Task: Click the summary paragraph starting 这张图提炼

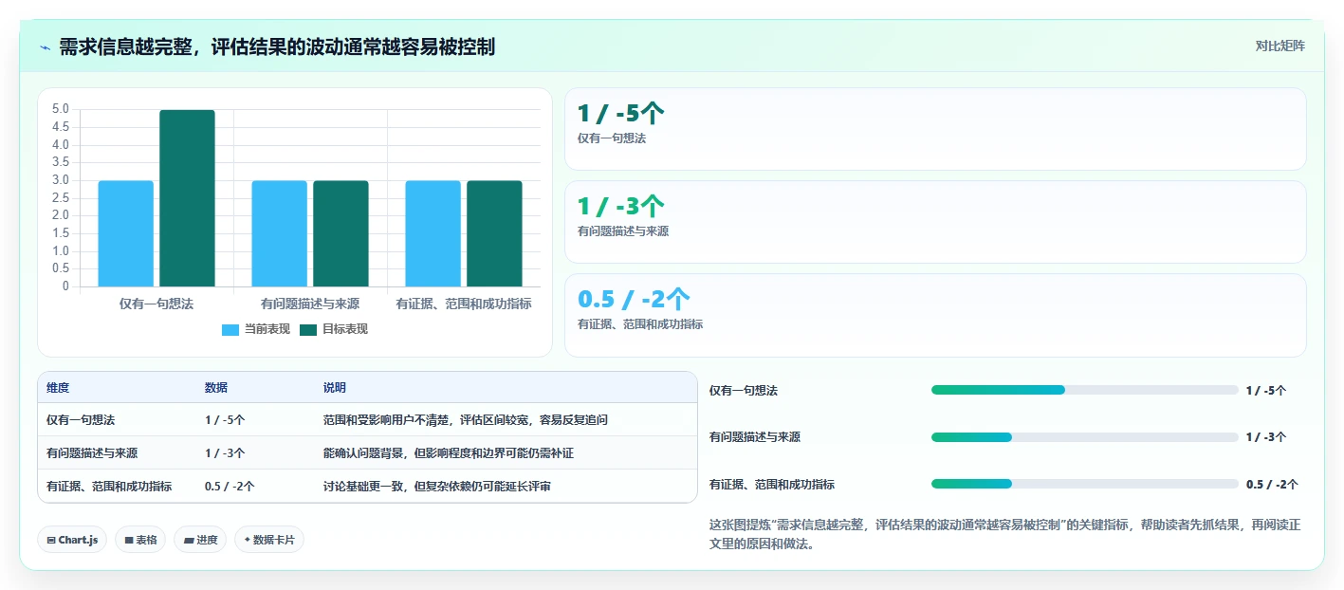Action: (x=1004, y=535)
